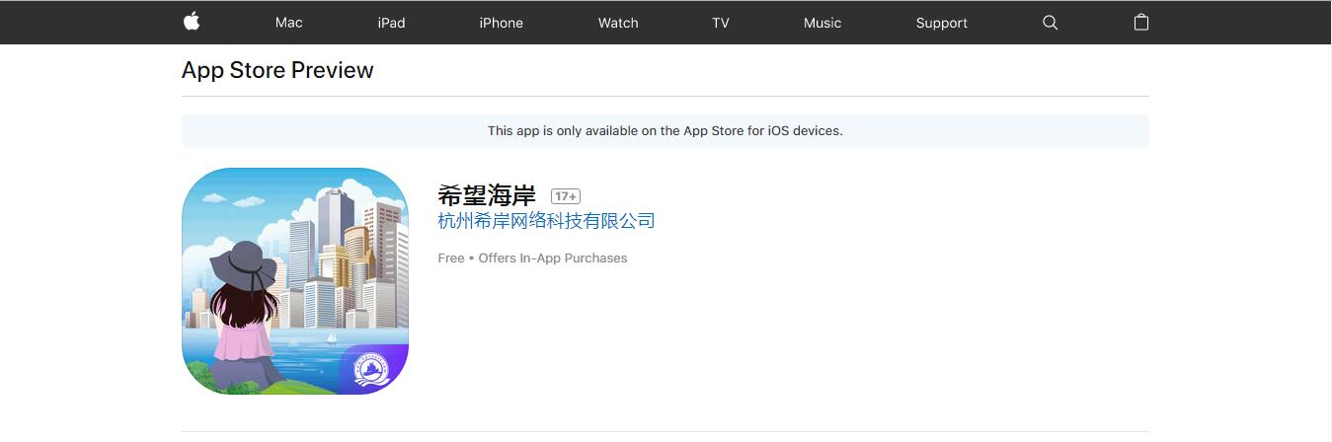Click the app title 希望海岸
Image resolution: width=1332 pixels, height=442 pixels.
(x=487, y=195)
